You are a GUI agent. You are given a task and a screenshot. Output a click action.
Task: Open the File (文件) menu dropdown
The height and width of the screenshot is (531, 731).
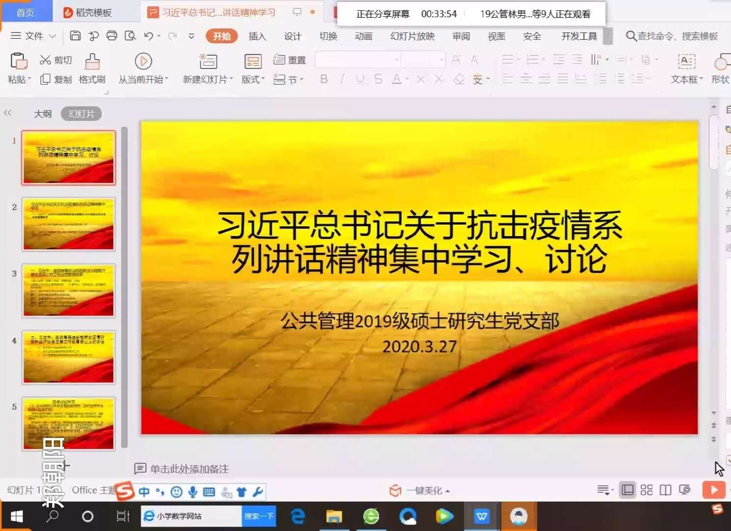point(33,36)
